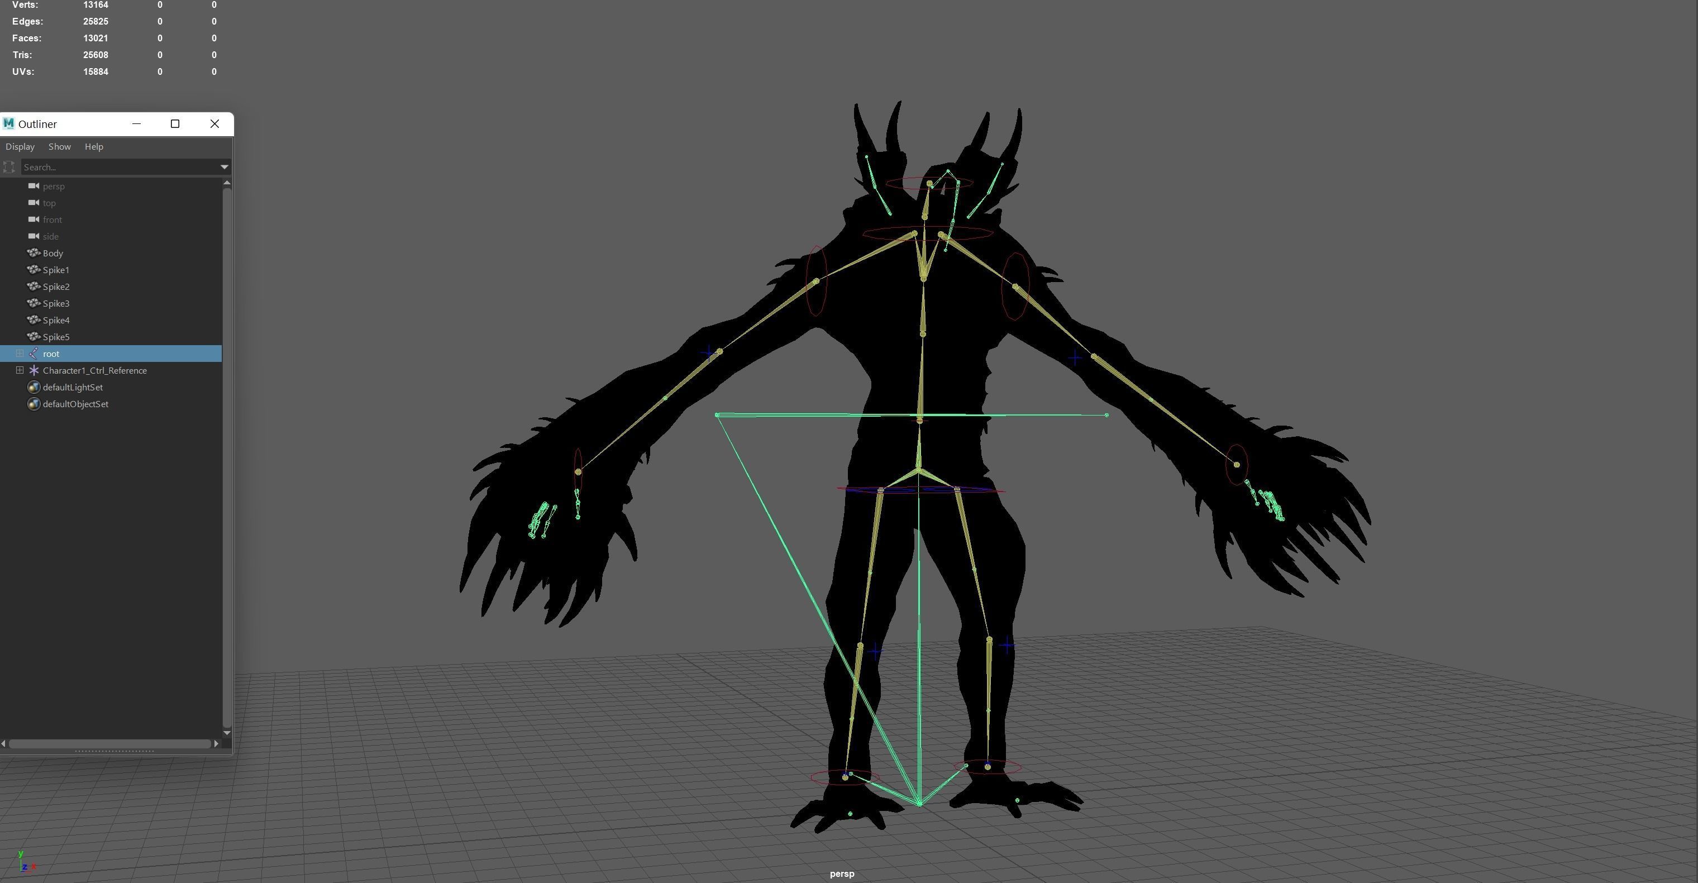Click the Outliner scroll left arrow
Screen dimensions: 1698x883
point(4,743)
